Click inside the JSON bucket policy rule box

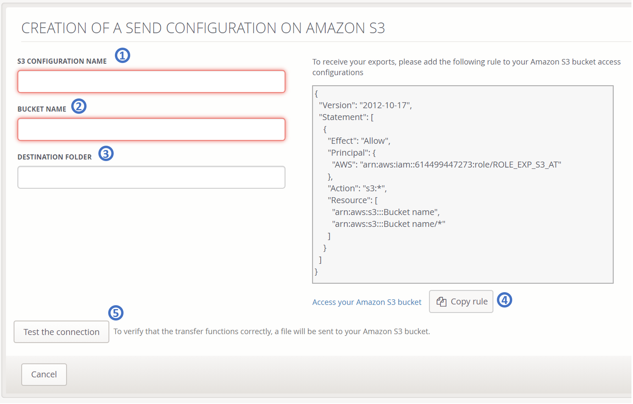462,184
